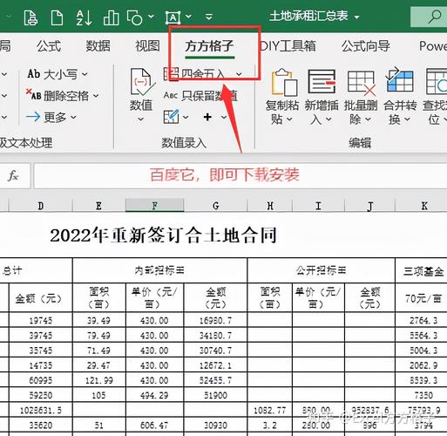
Task: Click the title 2022年重新签订合土地合同
Action: point(163,235)
